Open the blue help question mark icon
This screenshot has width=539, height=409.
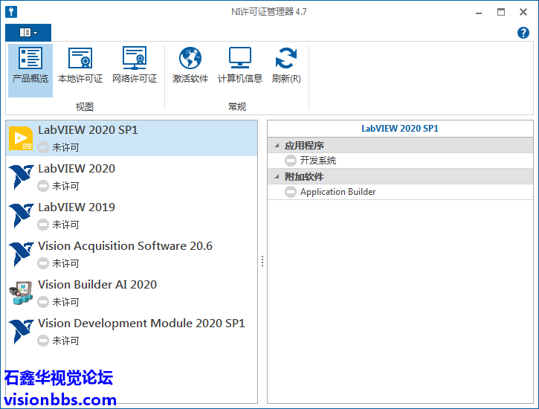(523, 33)
